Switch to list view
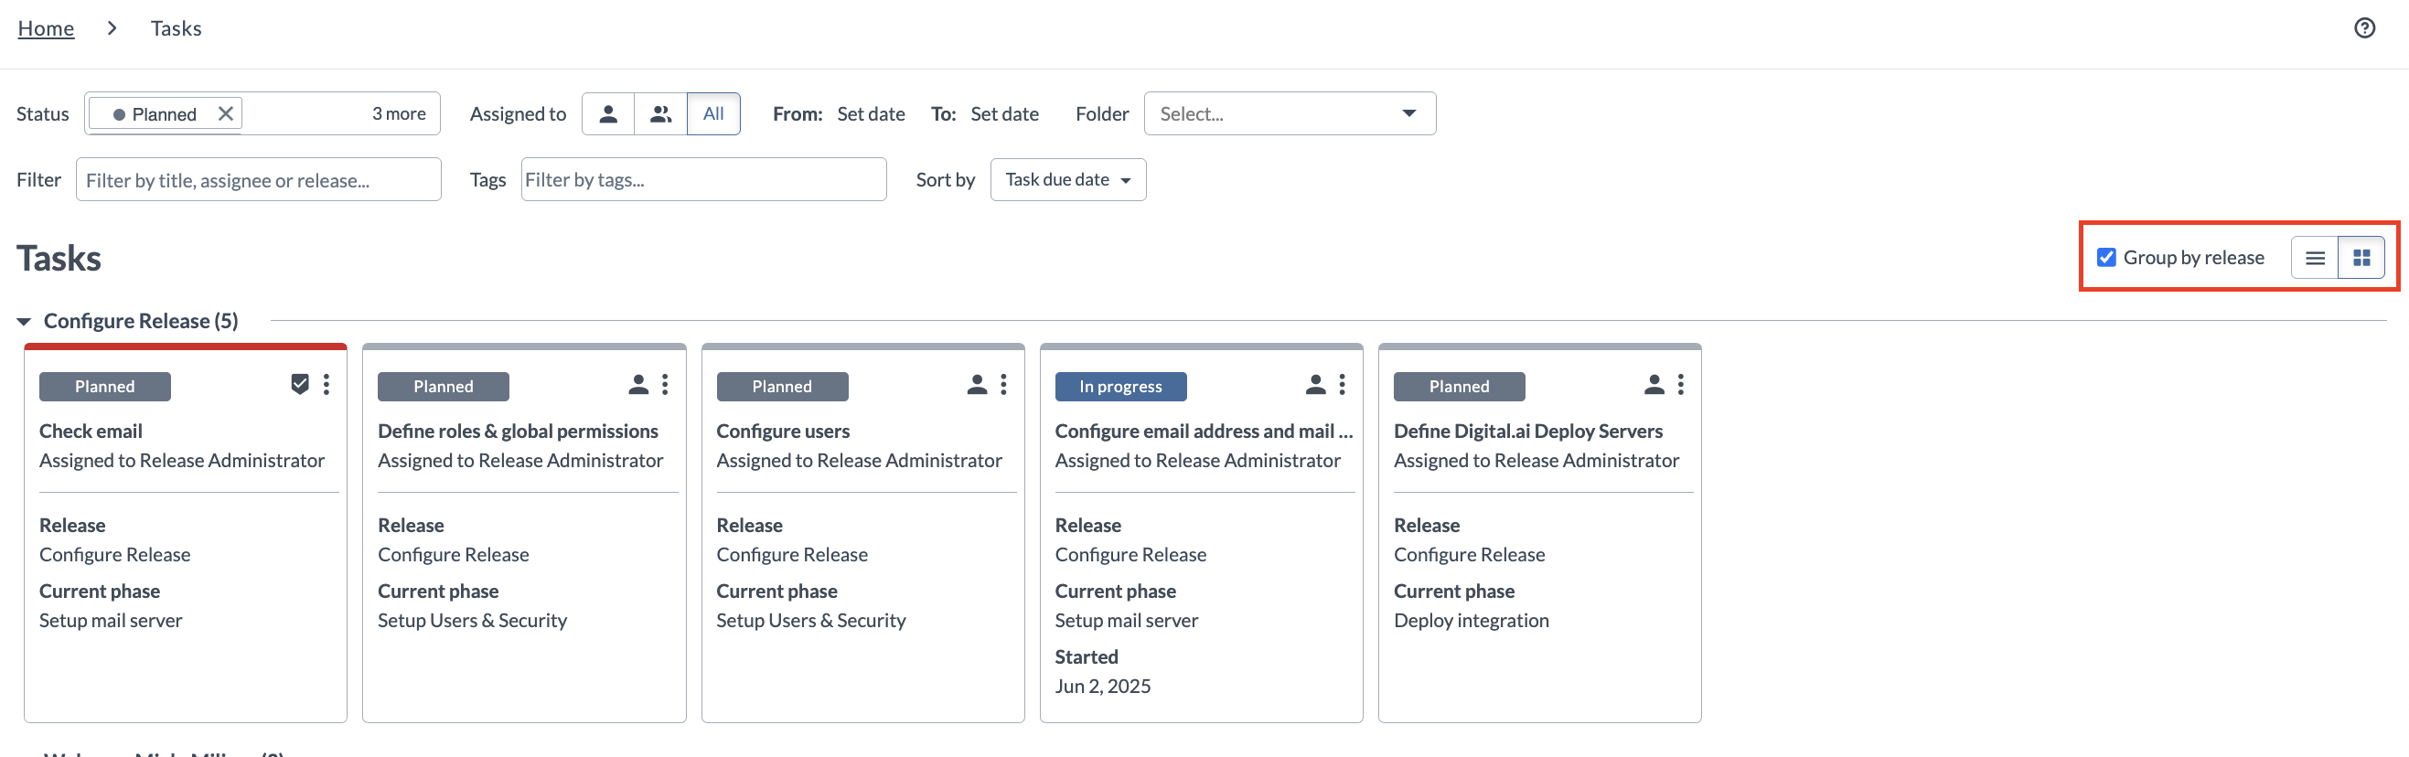 click(2315, 258)
